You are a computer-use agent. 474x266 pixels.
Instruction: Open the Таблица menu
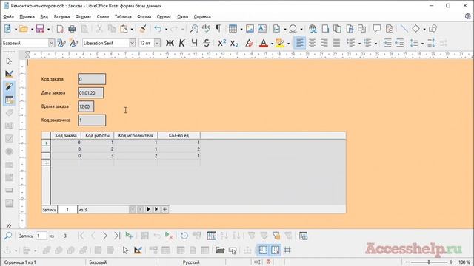coord(123,16)
